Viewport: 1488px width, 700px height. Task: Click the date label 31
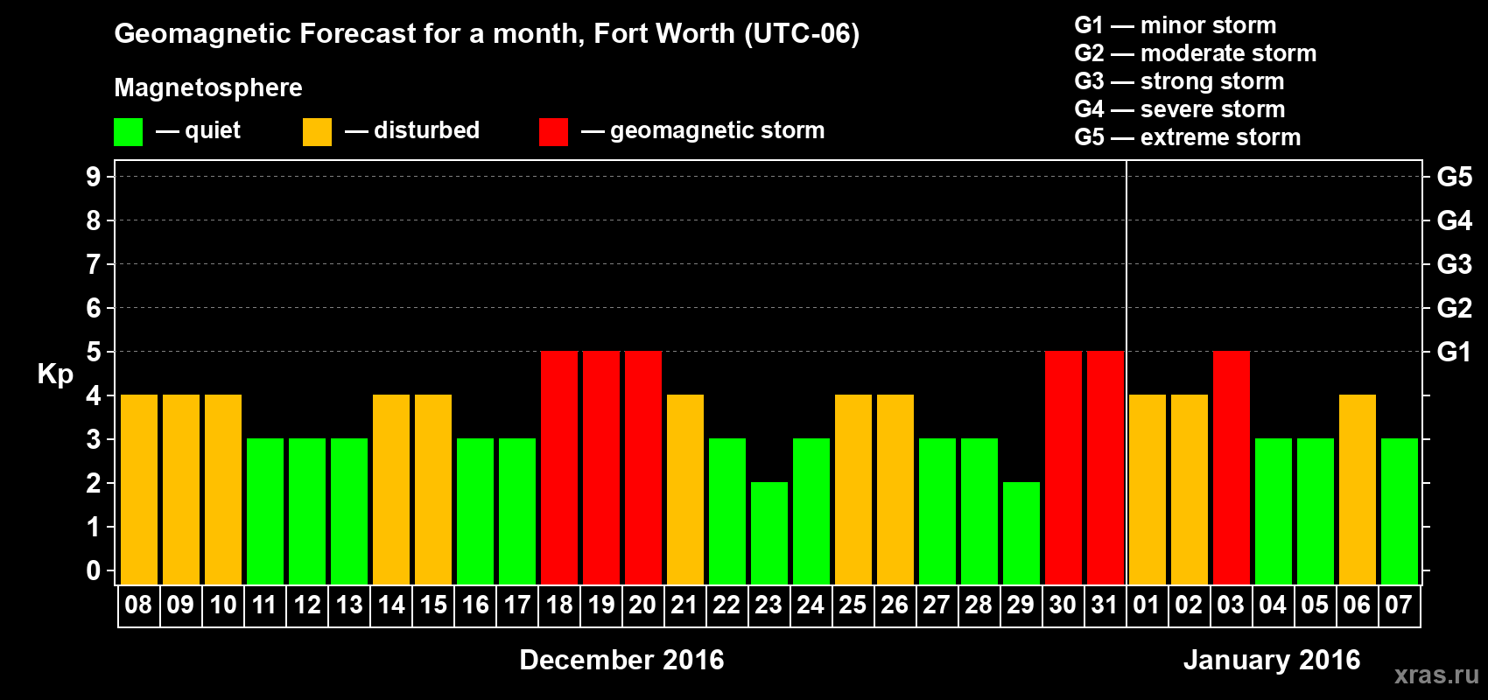click(1105, 605)
